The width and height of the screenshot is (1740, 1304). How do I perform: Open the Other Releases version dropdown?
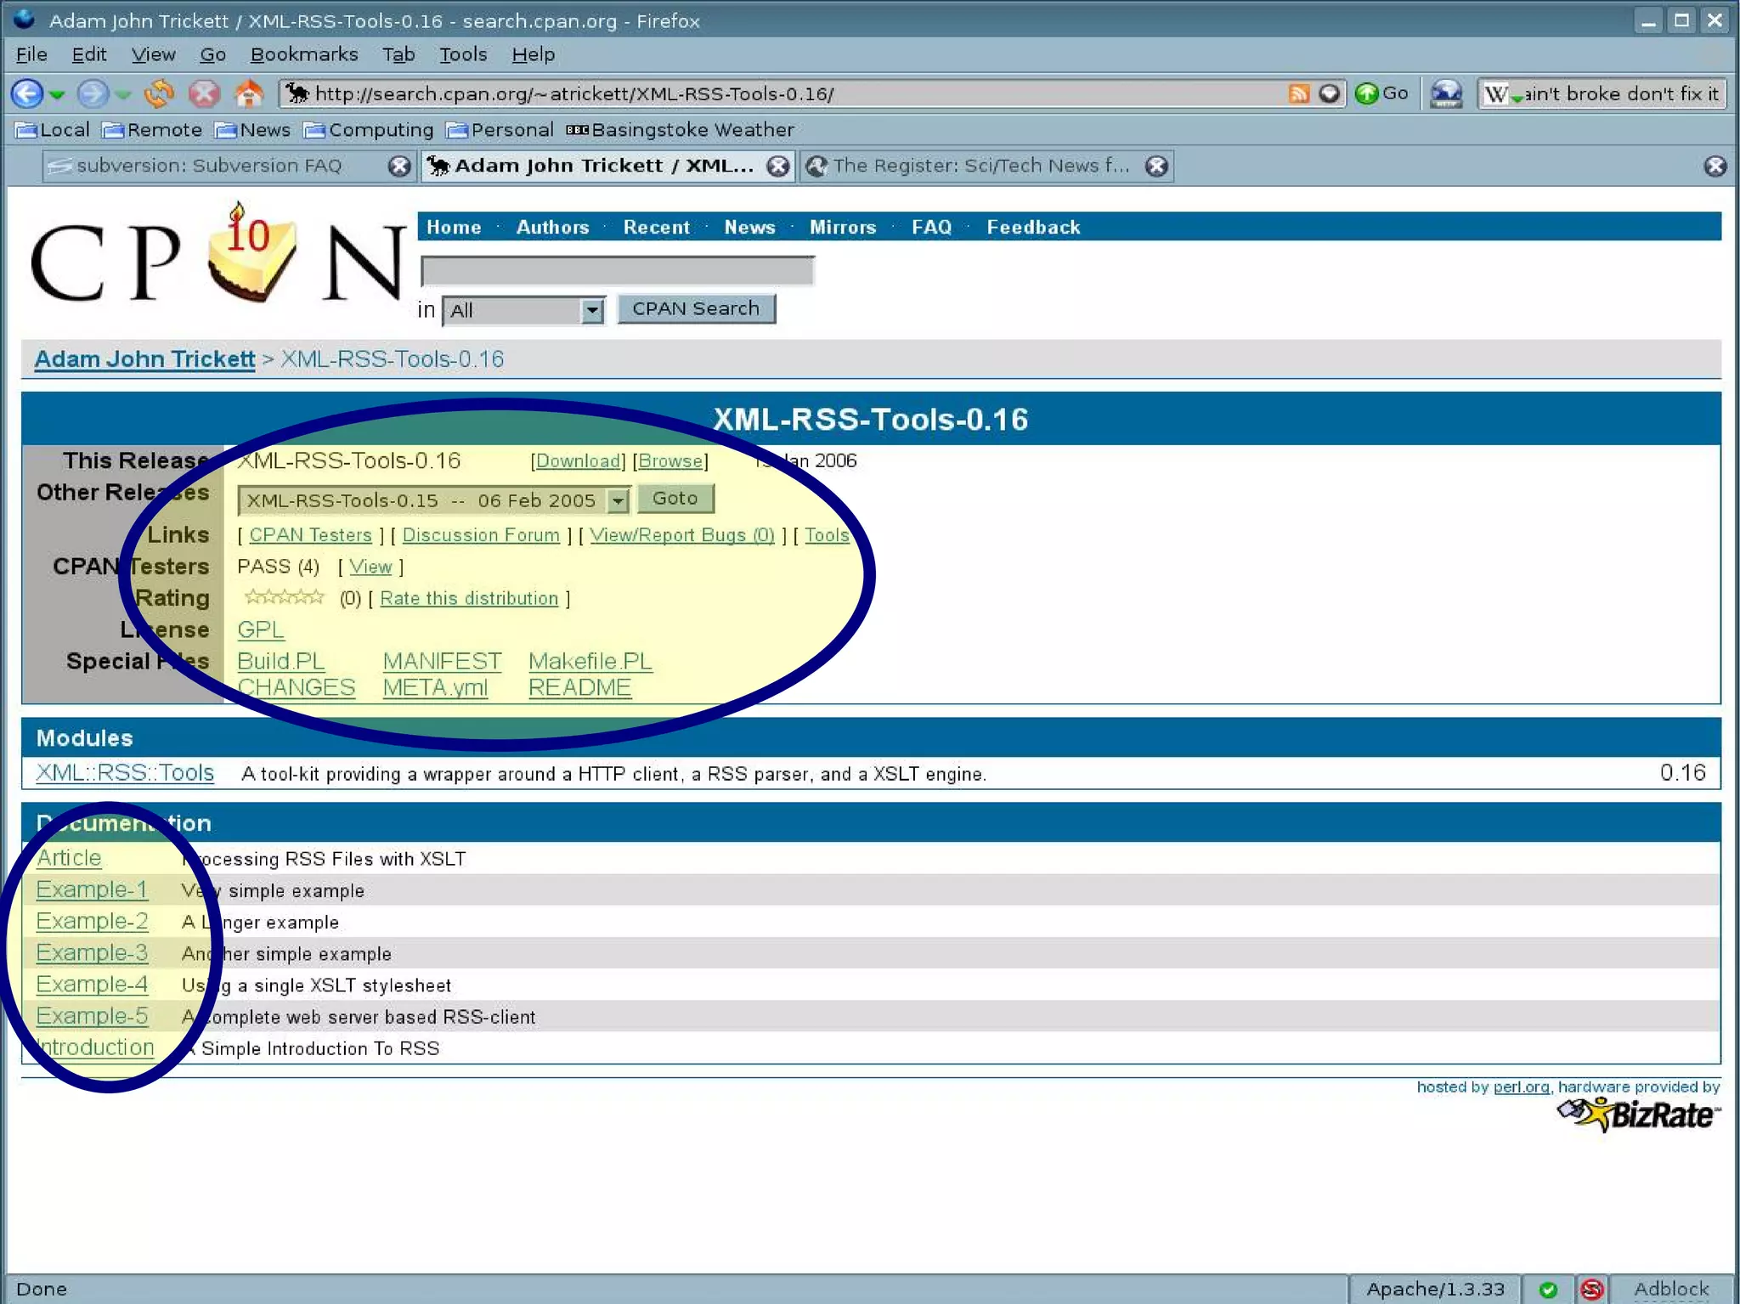click(619, 500)
